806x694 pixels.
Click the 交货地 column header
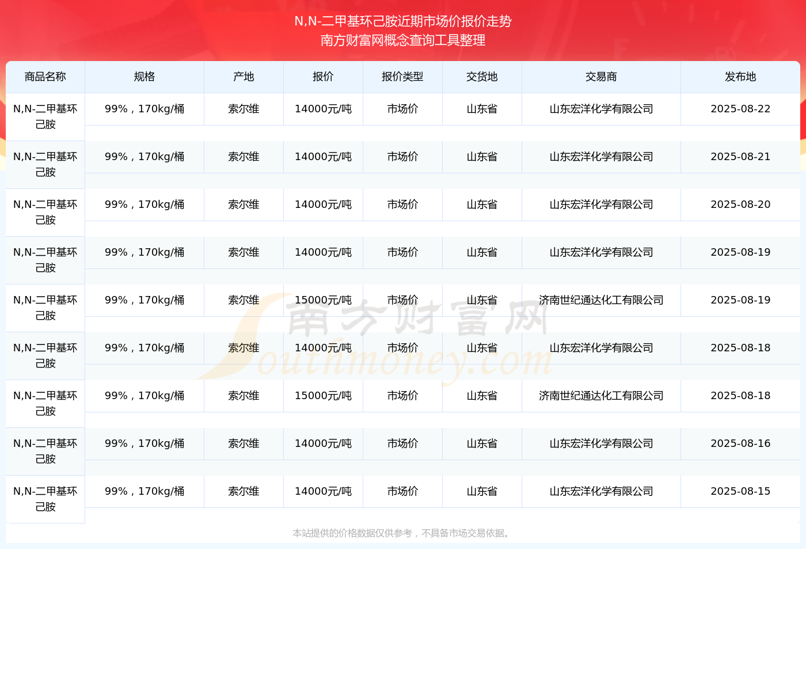click(482, 77)
